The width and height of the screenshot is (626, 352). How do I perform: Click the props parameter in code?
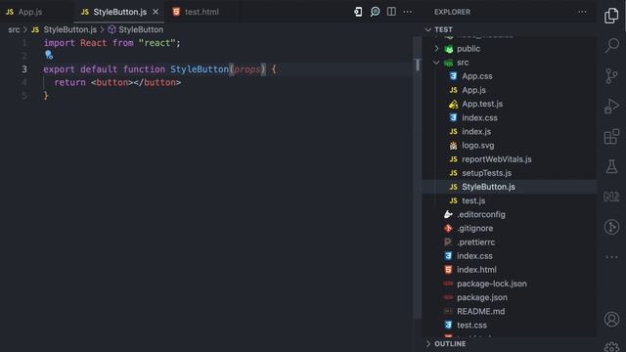click(246, 69)
